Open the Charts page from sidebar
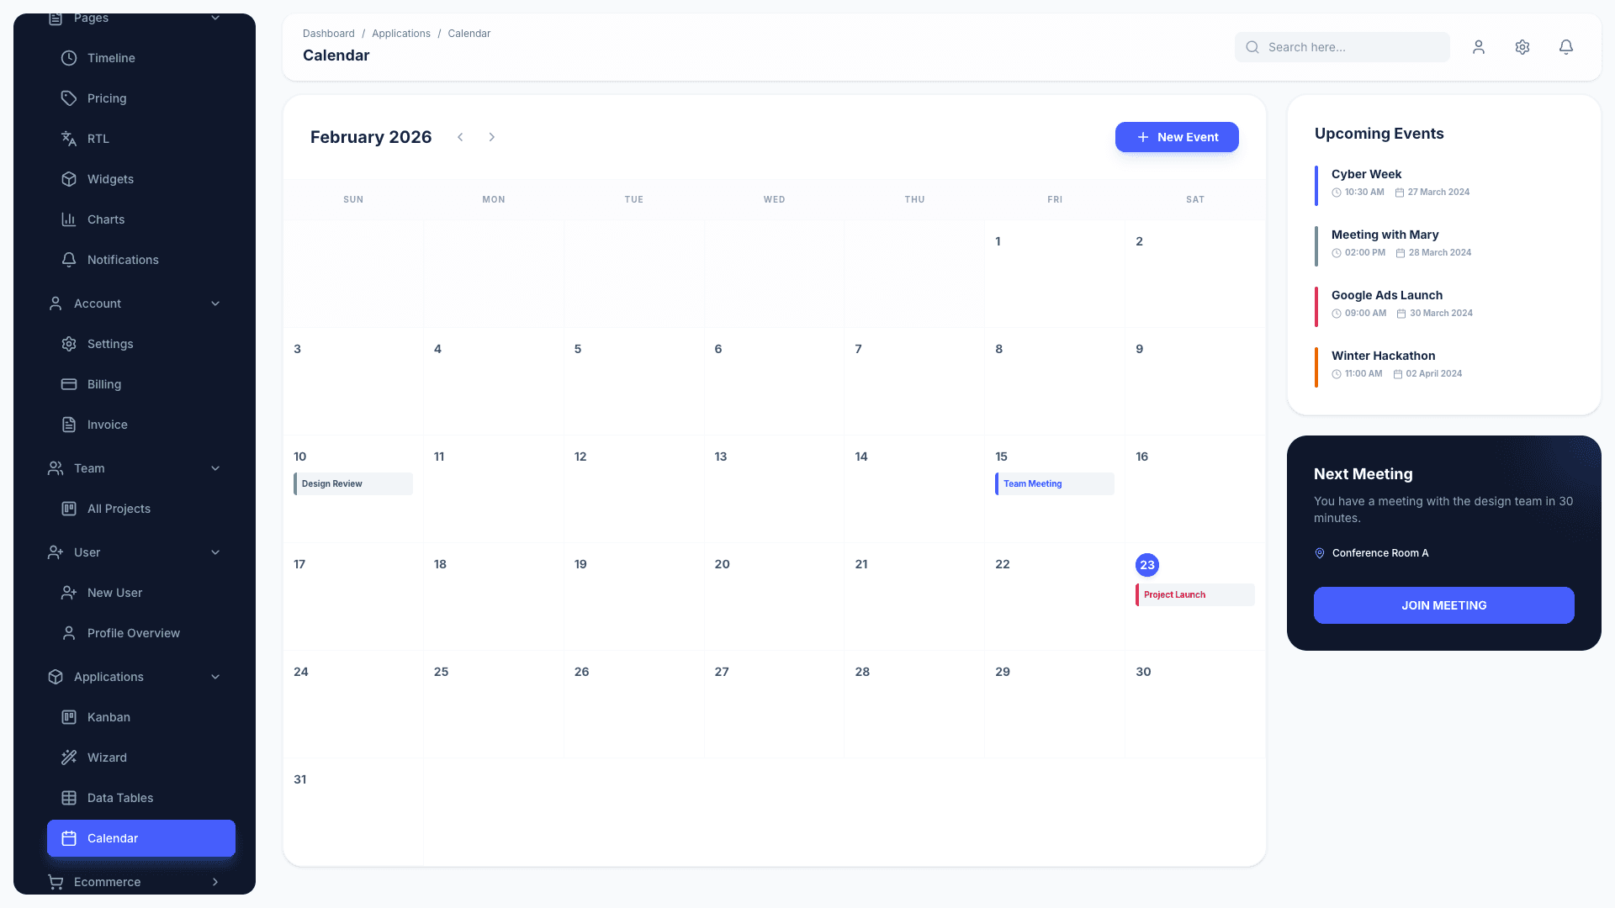 106,219
